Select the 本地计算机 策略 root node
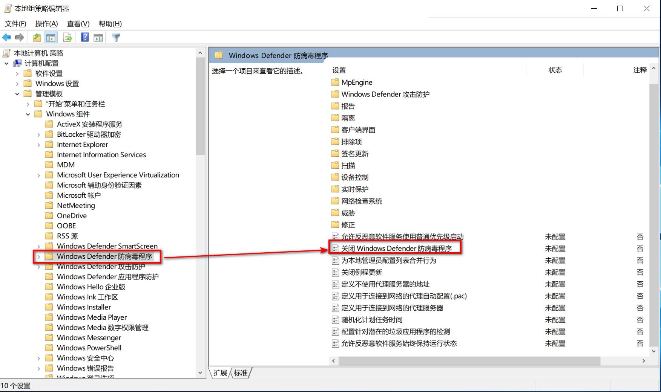This screenshot has width=661, height=392. pos(38,53)
